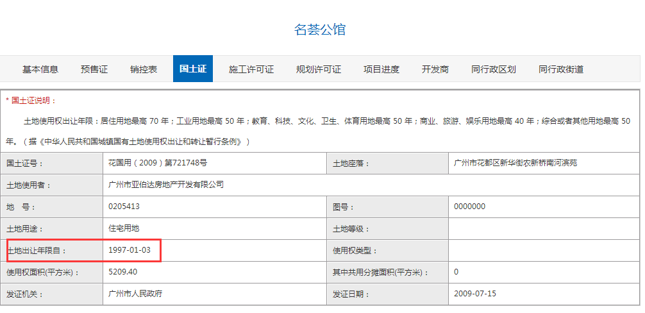Click the area value 5209.40
This screenshot has height=313, width=645.
point(122,271)
